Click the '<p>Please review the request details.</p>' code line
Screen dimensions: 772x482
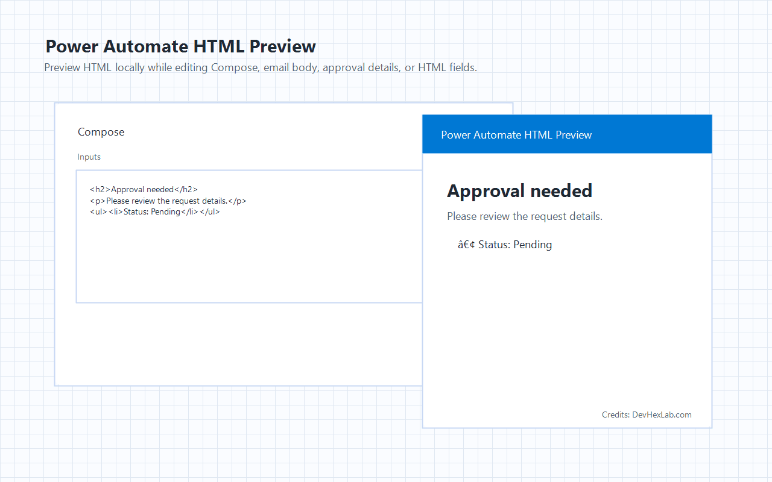click(168, 201)
